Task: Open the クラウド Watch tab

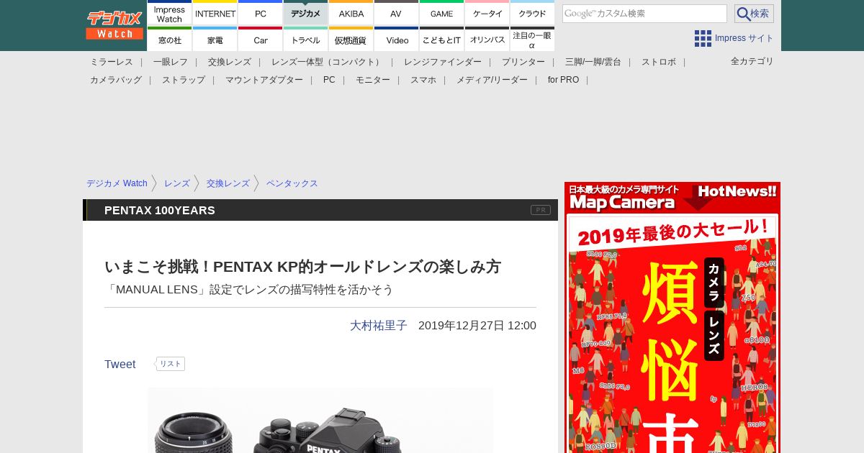Action: click(x=532, y=13)
